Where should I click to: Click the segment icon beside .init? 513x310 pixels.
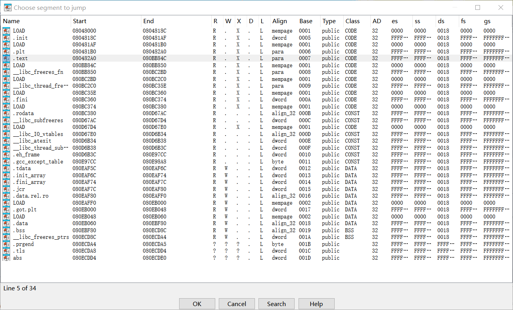coord(6,38)
